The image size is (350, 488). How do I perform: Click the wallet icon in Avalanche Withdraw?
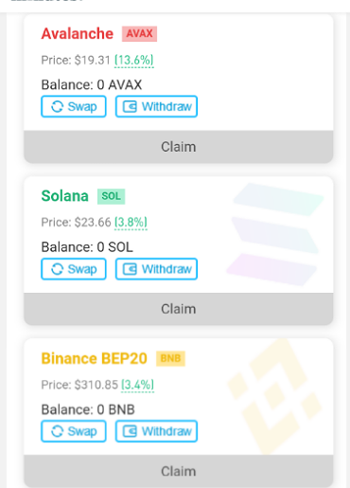(130, 107)
